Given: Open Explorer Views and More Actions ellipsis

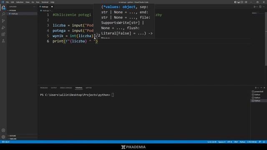Looking at the screenshot, I should [x=34, y=7].
